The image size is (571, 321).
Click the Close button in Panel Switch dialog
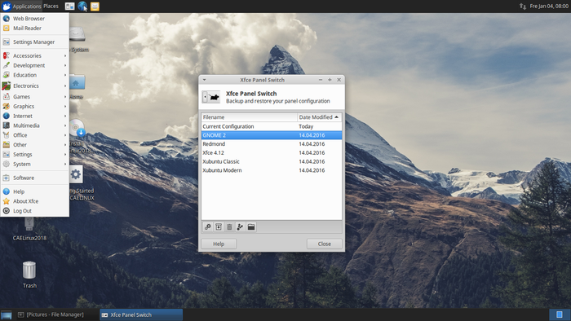324,244
